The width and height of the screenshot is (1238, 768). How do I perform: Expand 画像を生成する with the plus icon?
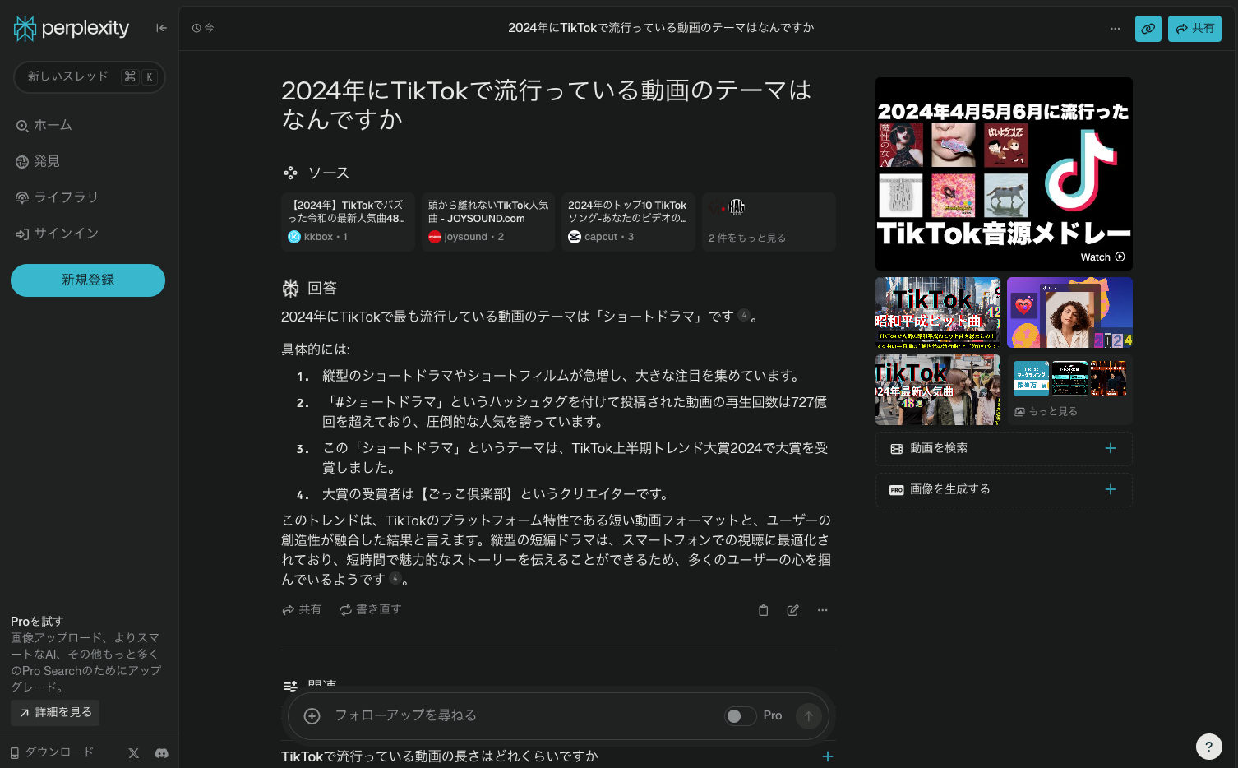point(1111,489)
